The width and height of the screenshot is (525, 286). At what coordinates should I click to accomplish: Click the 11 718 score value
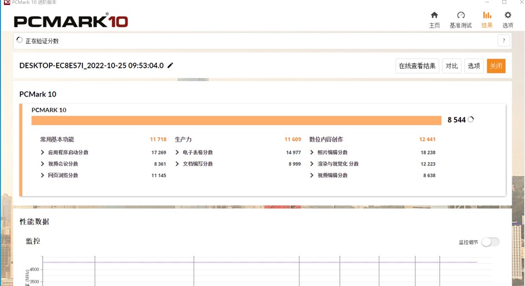(158, 139)
